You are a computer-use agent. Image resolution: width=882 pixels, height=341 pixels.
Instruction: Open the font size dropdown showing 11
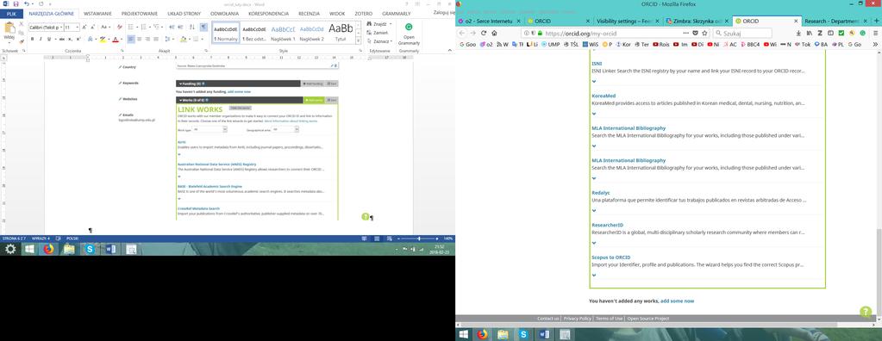click(x=77, y=27)
